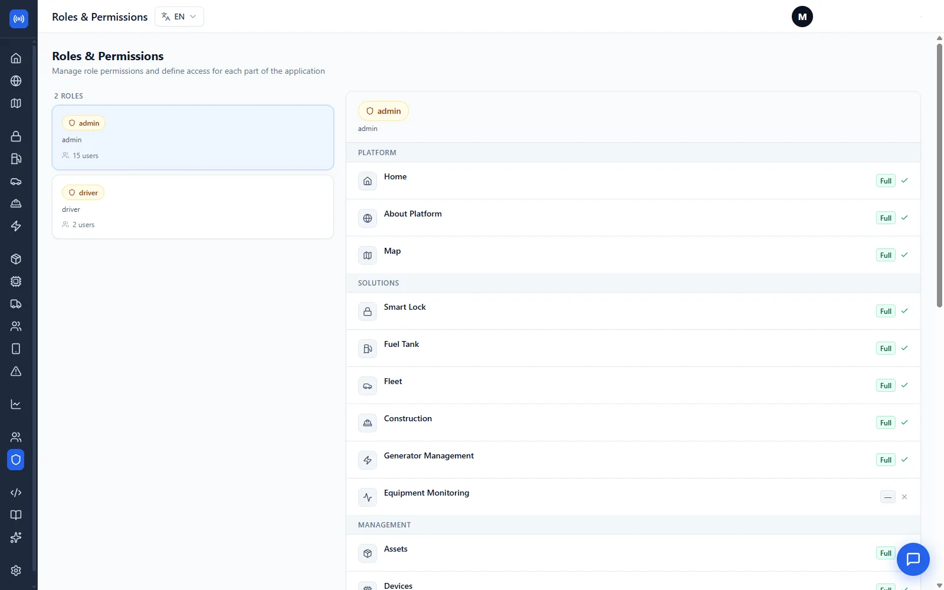This screenshot has width=944, height=590.
Task: Click the "Construction" permission row label
Action: click(408, 418)
